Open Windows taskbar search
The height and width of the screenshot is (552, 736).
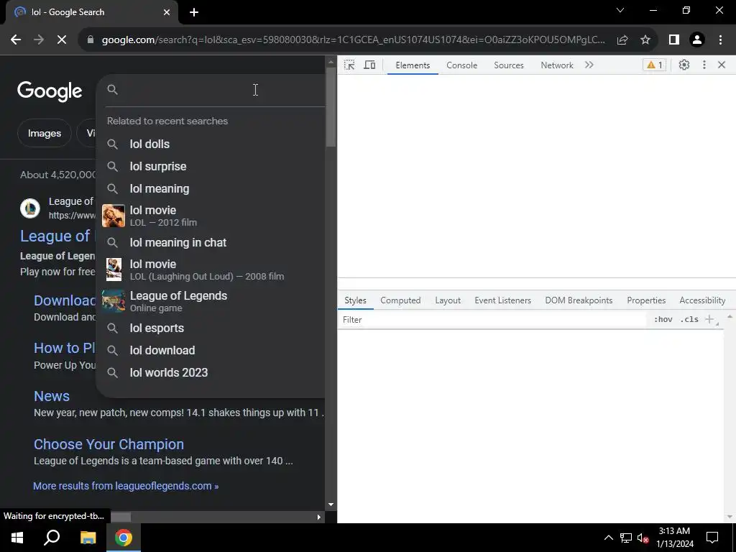point(52,538)
